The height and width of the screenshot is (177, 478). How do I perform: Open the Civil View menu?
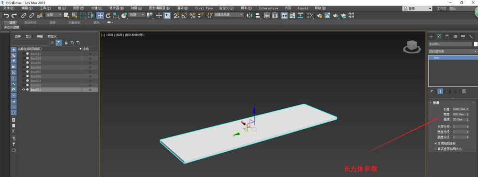[204, 8]
